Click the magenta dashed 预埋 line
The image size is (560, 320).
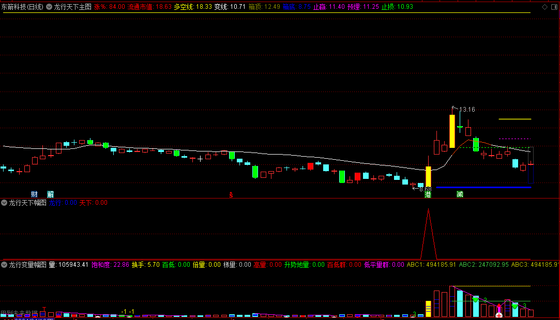pos(515,139)
